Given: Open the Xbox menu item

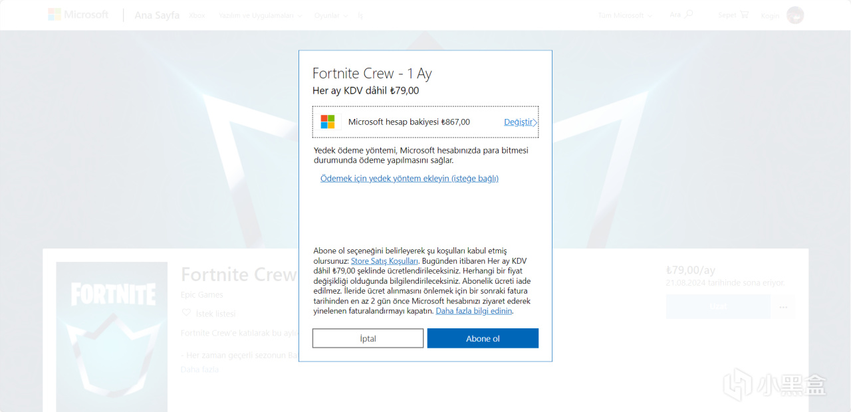Looking at the screenshot, I should (197, 15).
